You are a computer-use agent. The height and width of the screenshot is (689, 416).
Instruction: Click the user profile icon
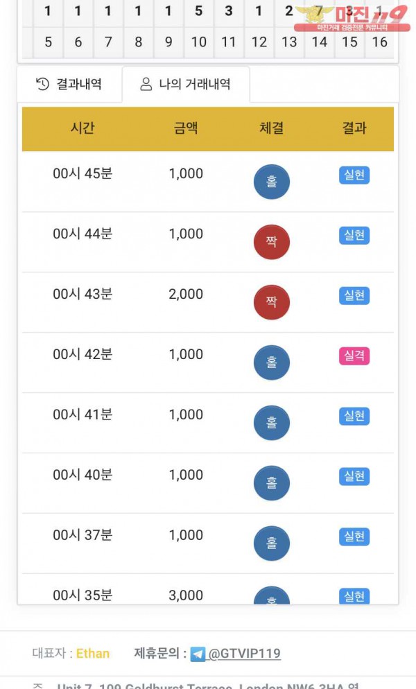(x=146, y=85)
